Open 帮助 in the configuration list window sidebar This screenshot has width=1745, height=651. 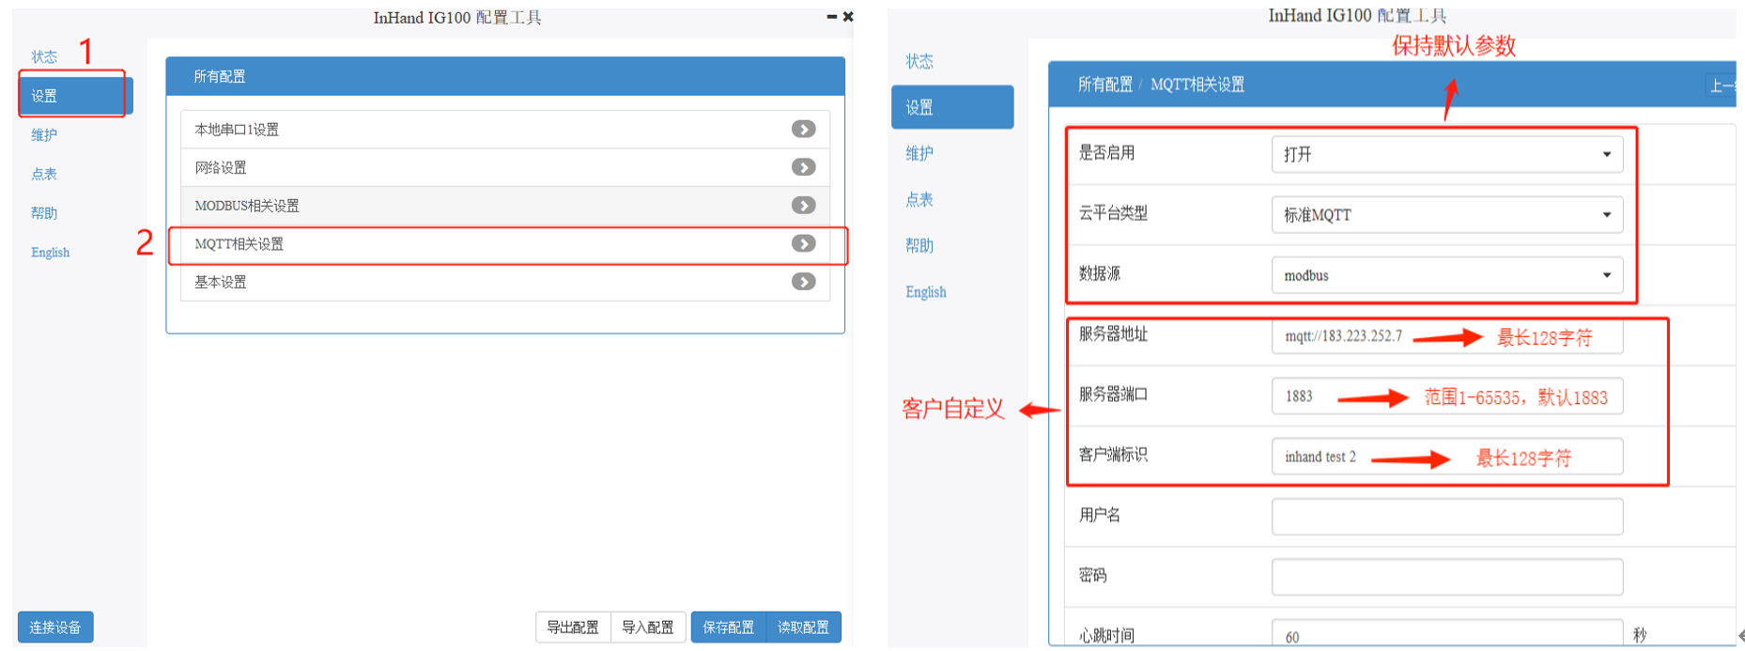[44, 213]
